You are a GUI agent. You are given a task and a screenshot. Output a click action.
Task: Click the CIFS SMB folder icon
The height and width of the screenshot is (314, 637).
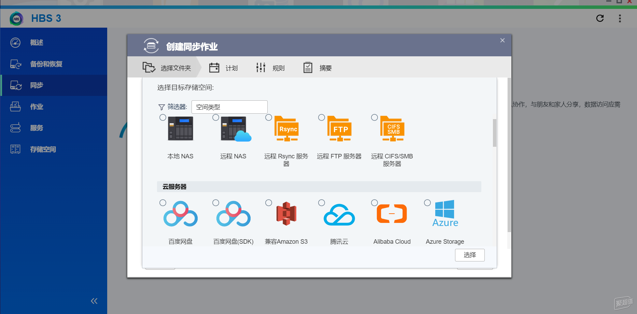point(392,129)
